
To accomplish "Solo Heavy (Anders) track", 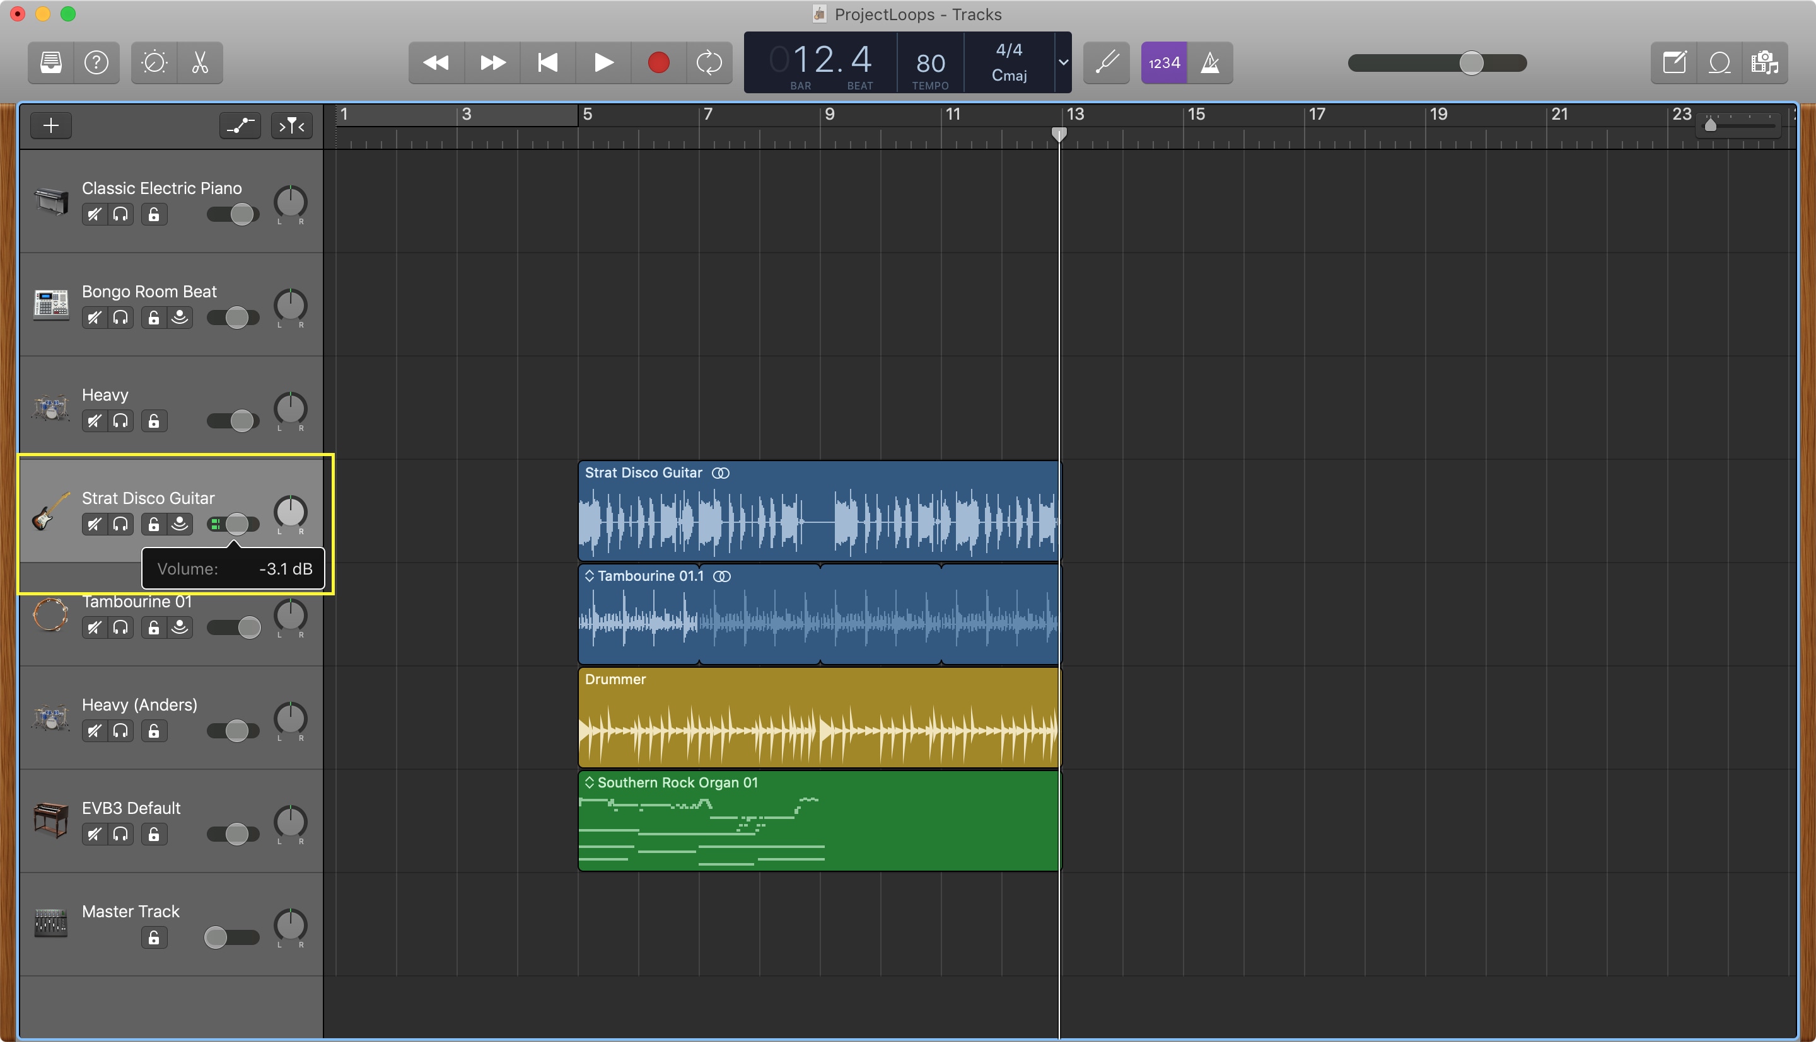I will (120, 731).
